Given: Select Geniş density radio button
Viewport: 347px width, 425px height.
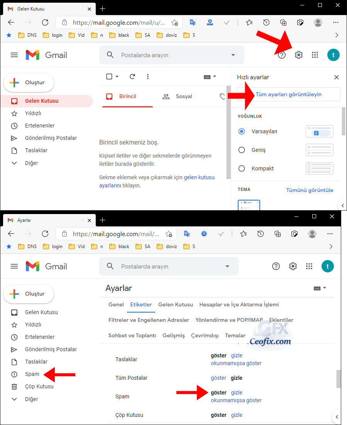Looking at the screenshot, I should click(x=242, y=150).
